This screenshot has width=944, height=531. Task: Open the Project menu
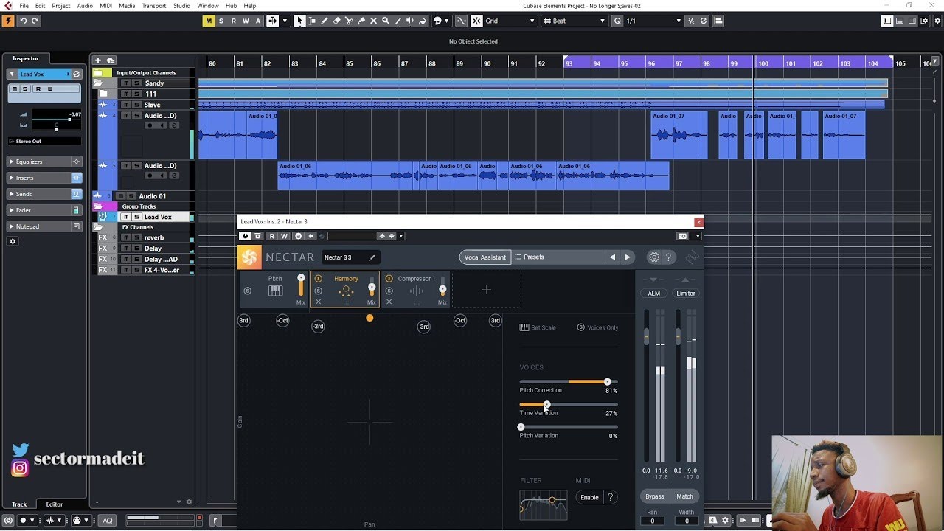coord(61,6)
